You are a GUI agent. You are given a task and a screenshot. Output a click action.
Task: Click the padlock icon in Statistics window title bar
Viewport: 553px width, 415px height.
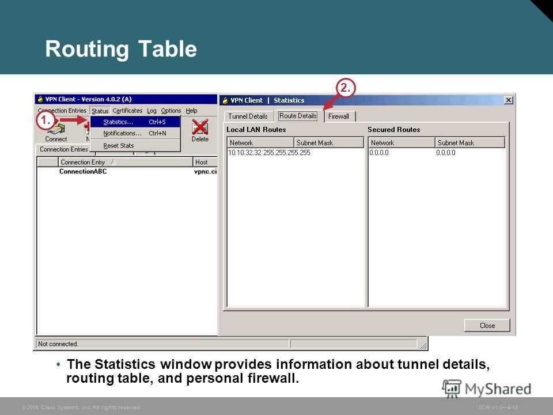(225, 100)
